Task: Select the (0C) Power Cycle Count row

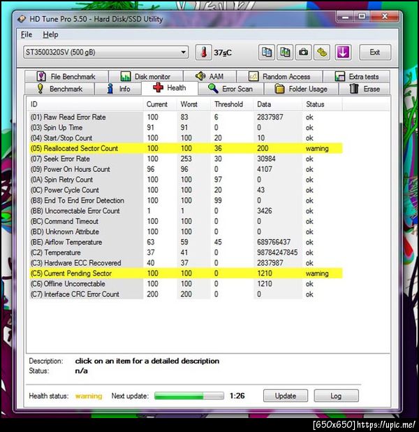Action: (x=186, y=190)
